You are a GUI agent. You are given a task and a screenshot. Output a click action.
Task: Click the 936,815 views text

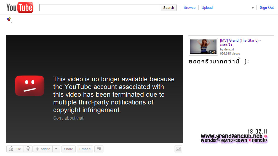click(230, 53)
